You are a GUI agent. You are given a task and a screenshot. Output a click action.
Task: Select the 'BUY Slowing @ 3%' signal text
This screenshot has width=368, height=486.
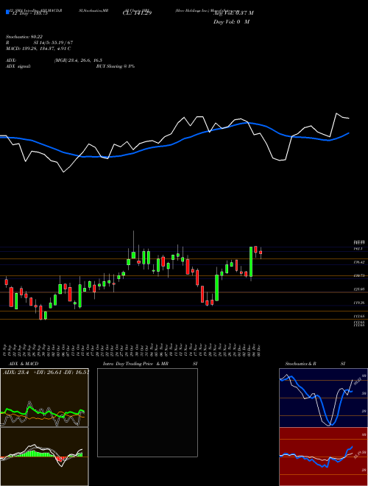pos(116,66)
